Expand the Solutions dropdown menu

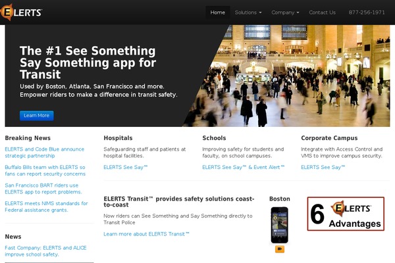[248, 12]
